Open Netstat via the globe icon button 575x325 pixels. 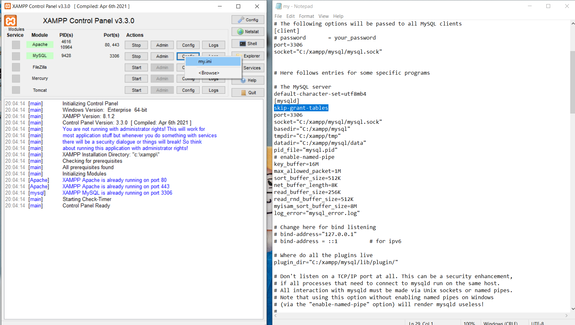point(248,32)
